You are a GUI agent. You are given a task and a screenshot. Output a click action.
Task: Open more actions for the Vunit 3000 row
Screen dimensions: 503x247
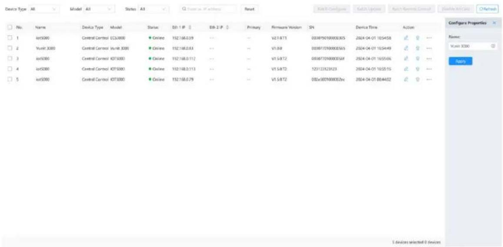click(429, 48)
